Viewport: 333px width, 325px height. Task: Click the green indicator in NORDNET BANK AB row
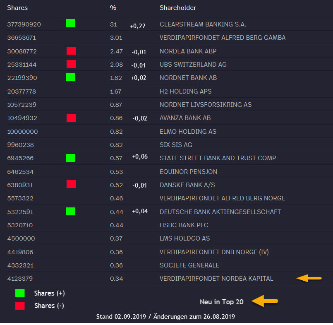(70, 77)
